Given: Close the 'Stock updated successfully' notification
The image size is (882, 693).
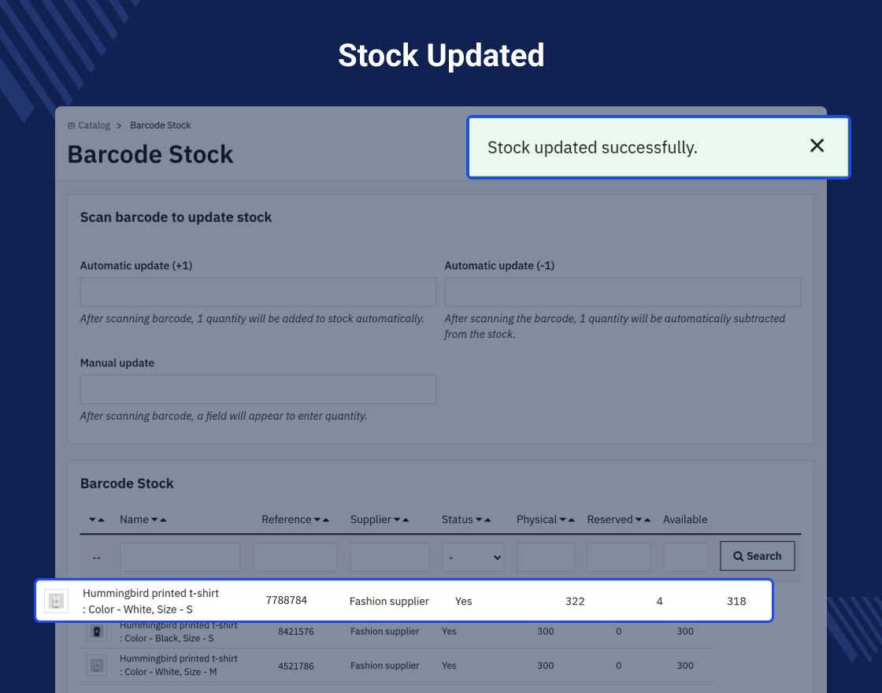Looking at the screenshot, I should [x=817, y=146].
